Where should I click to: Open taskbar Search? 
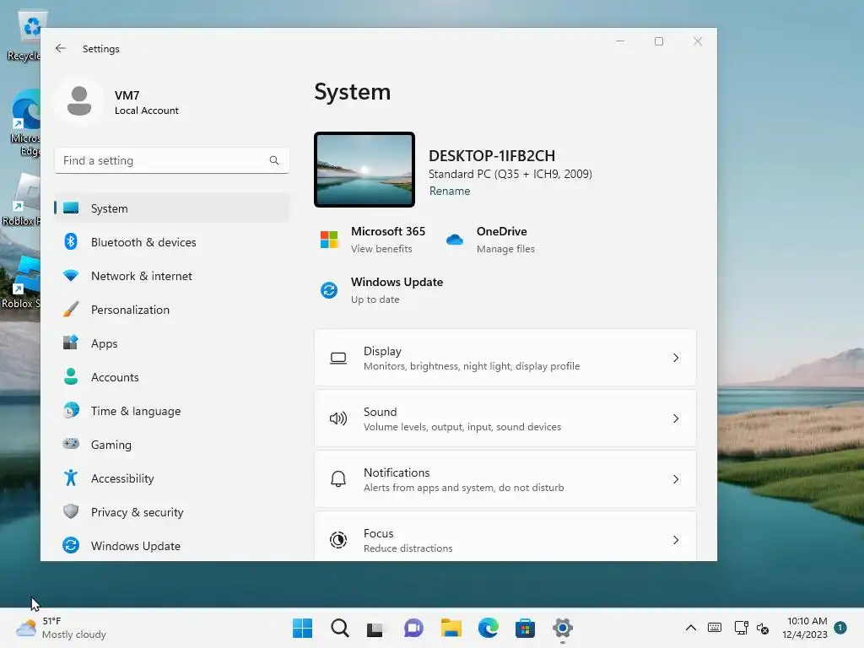pyautogui.click(x=340, y=628)
